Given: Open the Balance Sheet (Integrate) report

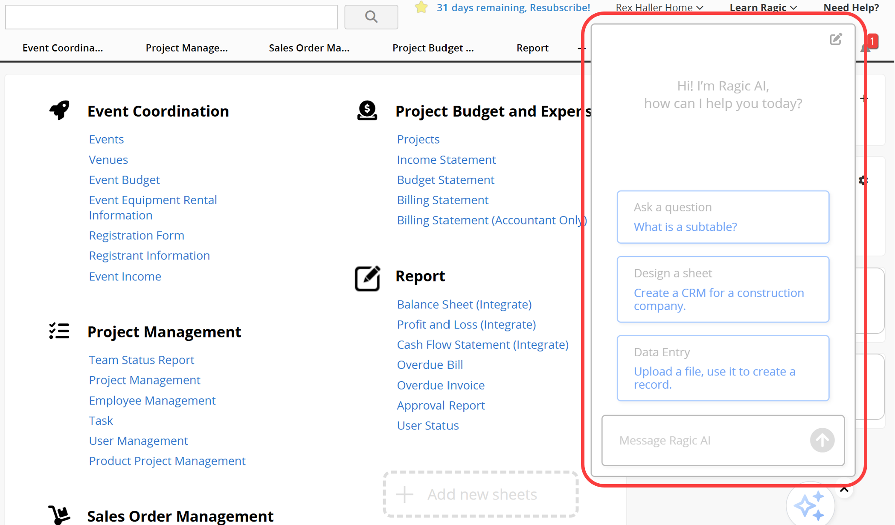Looking at the screenshot, I should [x=464, y=304].
